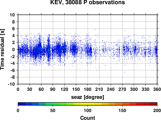Click the dark red end of the colorbar
161x120 pixels.
tap(154, 104)
